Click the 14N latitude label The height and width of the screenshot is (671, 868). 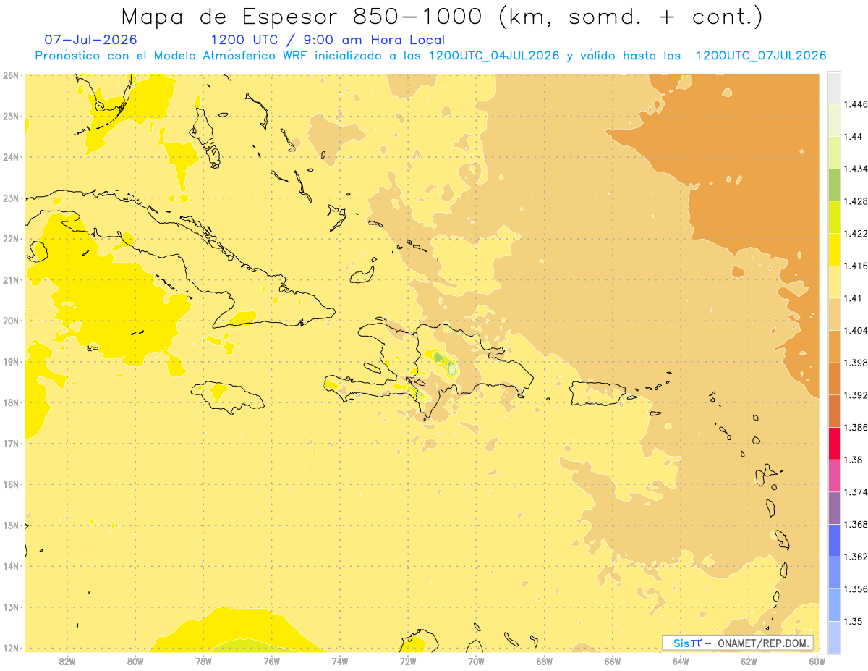tap(11, 566)
